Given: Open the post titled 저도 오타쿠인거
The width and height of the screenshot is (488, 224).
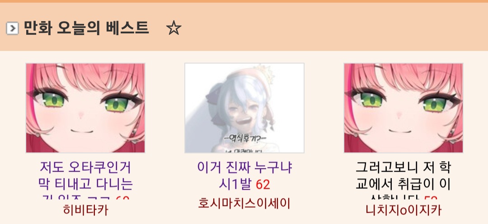Looking at the screenshot, I should pyautogui.click(x=85, y=168).
